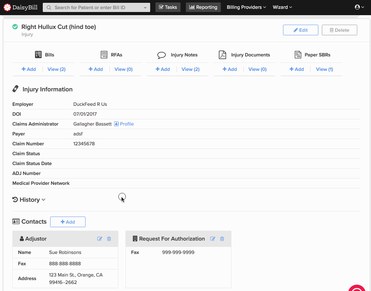The height and width of the screenshot is (291, 371).
Task: Click the green checkmark status icon
Action: click(15, 27)
